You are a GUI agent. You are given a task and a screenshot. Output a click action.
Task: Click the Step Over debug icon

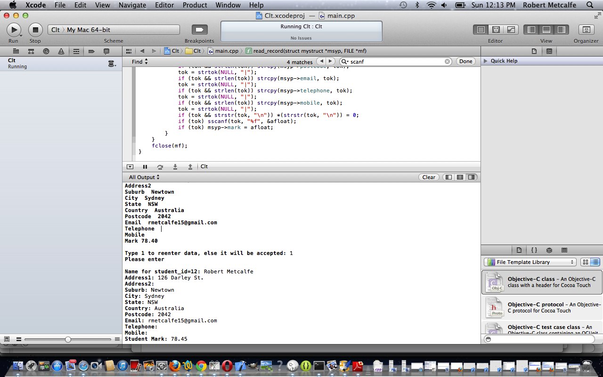[x=160, y=167]
